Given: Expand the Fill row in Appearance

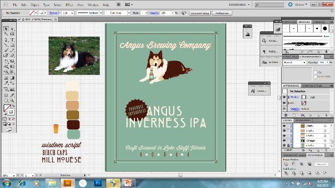Looking at the screenshot, I should [x=288, y=103].
